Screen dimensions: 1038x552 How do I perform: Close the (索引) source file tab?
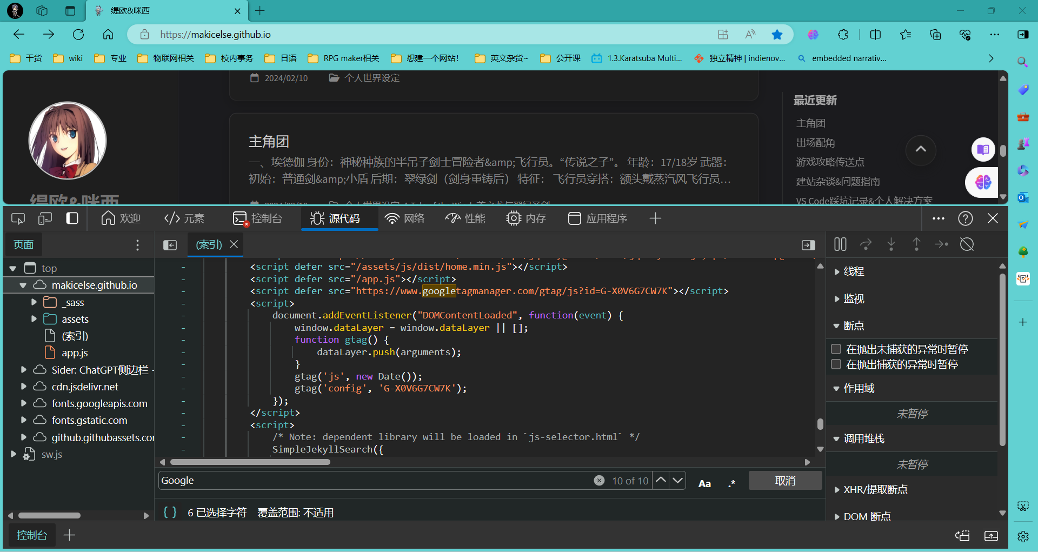coord(234,244)
